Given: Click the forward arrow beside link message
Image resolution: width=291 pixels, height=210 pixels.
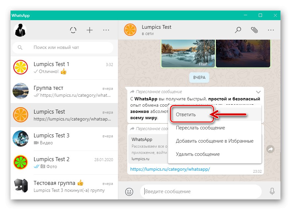Looking at the screenshot, I should click(x=270, y=149).
